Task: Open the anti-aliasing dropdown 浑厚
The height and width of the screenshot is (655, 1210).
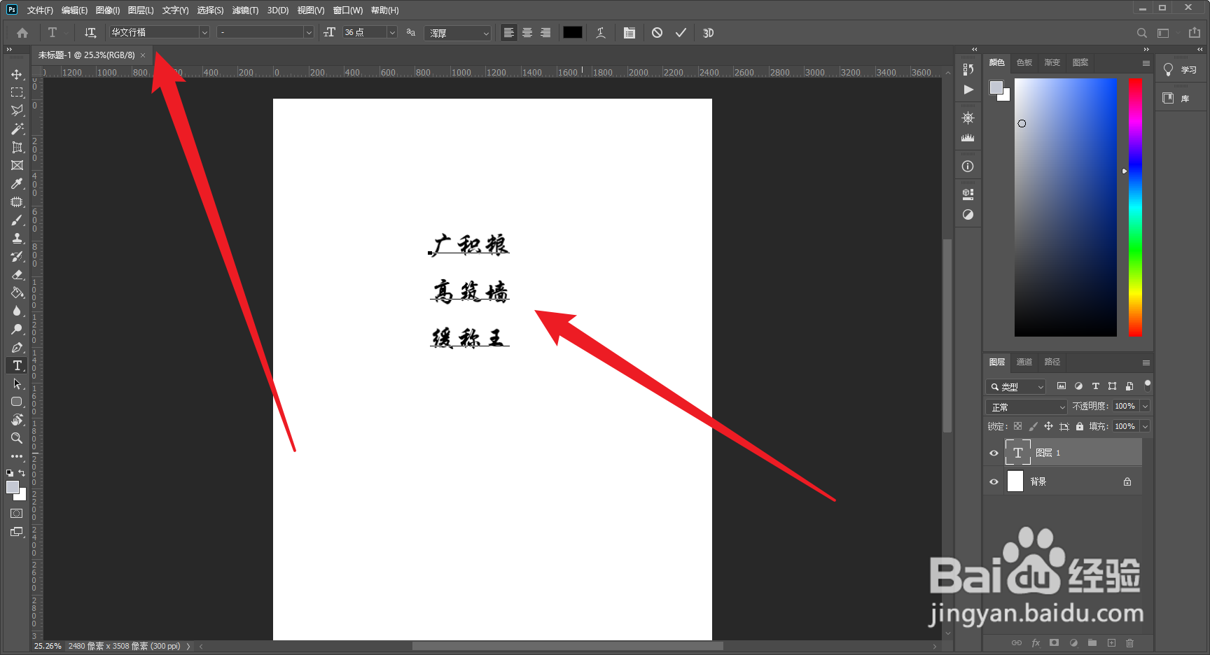Action: (x=457, y=33)
